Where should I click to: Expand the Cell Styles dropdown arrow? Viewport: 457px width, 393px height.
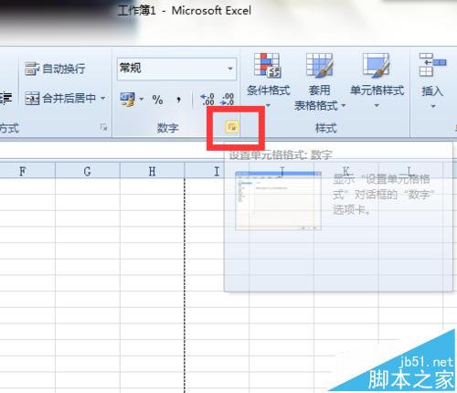point(377,105)
